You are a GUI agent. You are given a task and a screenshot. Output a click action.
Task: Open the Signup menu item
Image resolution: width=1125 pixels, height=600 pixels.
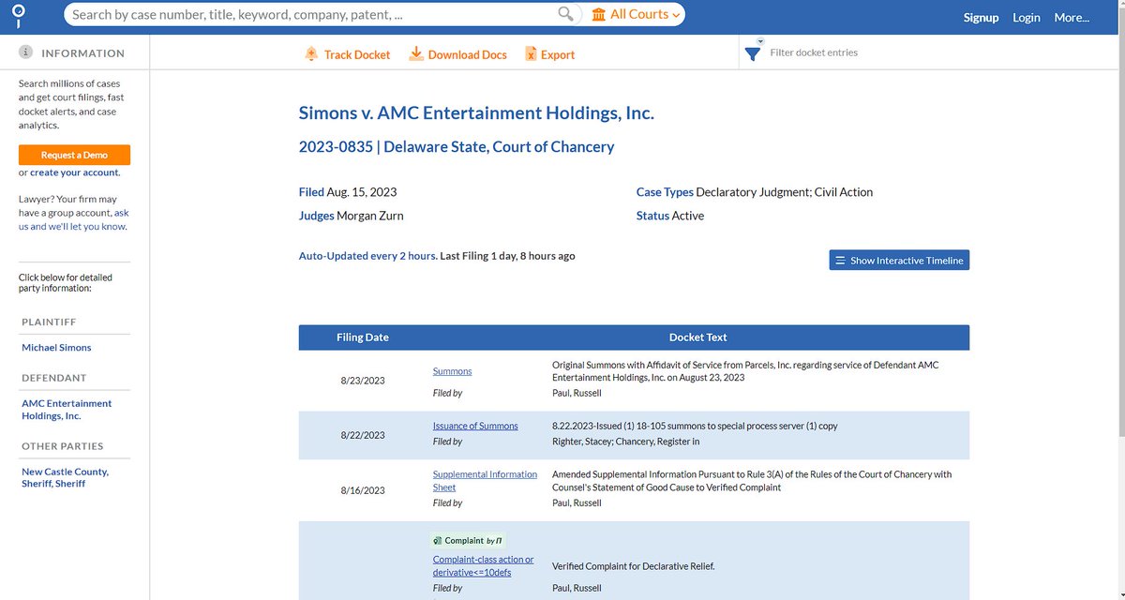point(981,17)
